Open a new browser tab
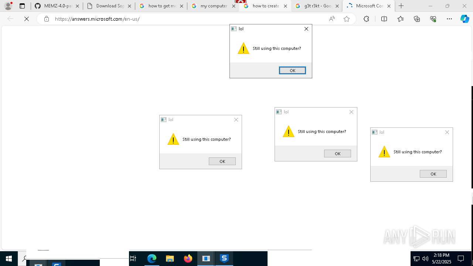This screenshot has width=473, height=266. click(x=401, y=6)
